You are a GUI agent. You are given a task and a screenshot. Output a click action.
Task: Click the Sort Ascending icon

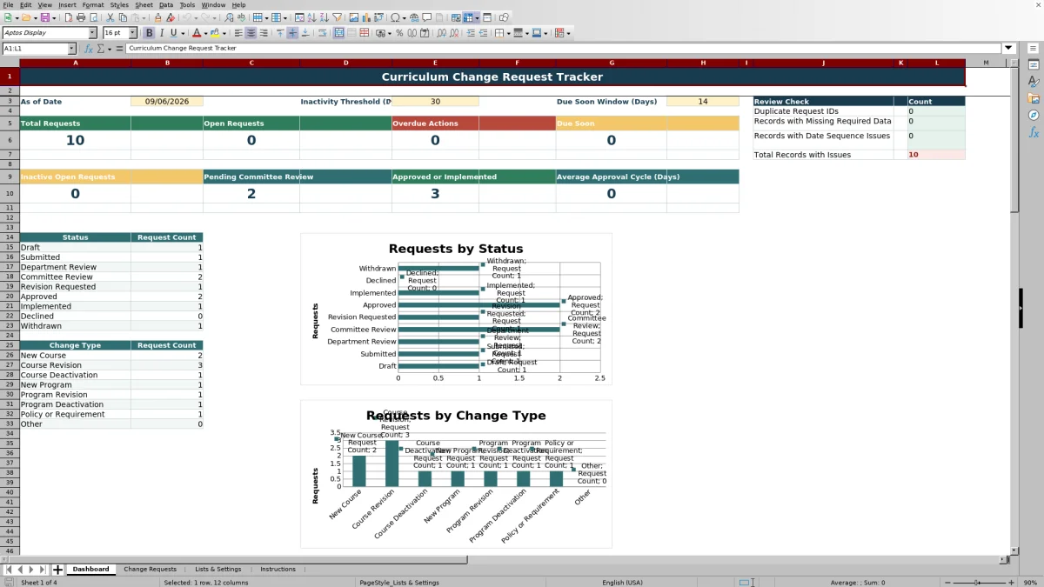[x=311, y=17]
